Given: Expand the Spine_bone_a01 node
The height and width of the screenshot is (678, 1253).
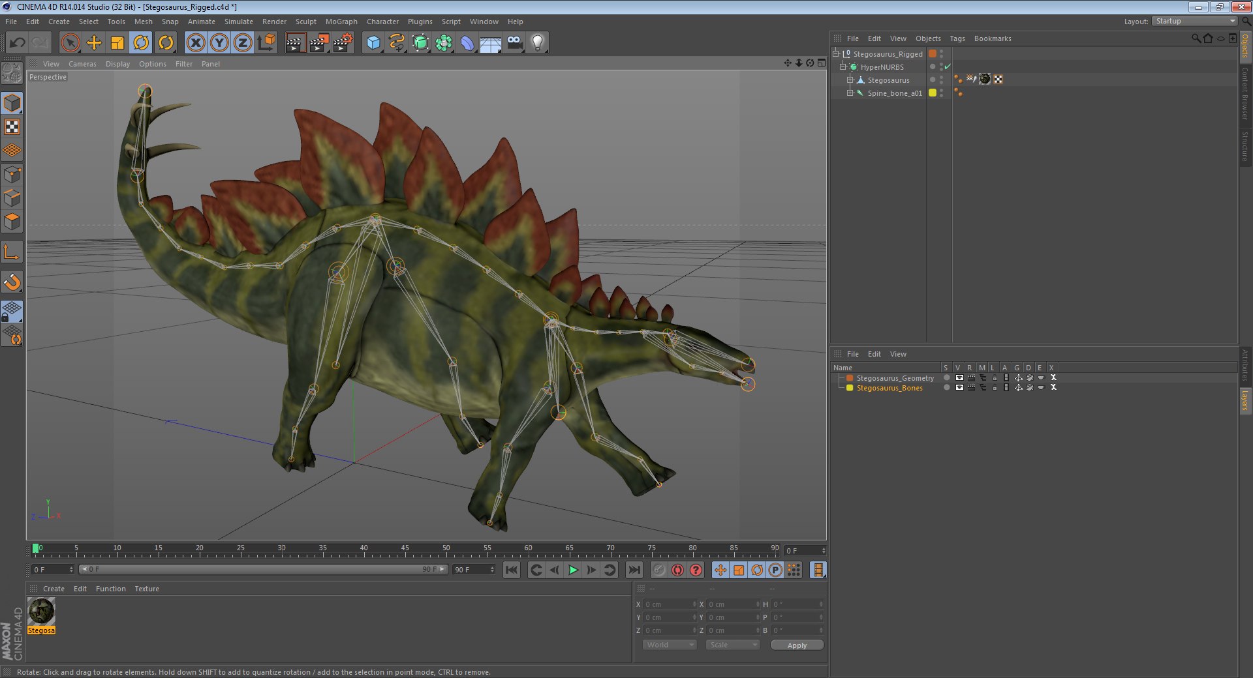Looking at the screenshot, I should click(x=850, y=93).
